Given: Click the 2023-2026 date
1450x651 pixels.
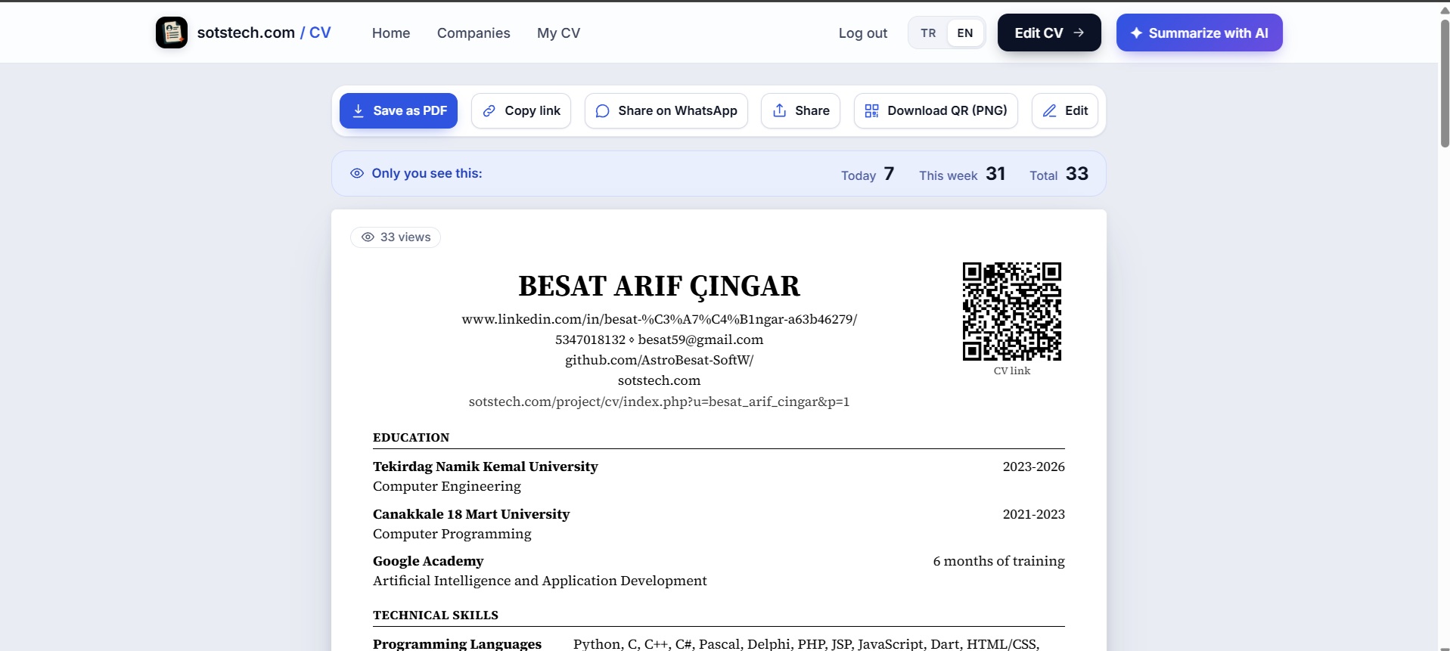Looking at the screenshot, I should pyautogui.click(x=1033, y=467).
